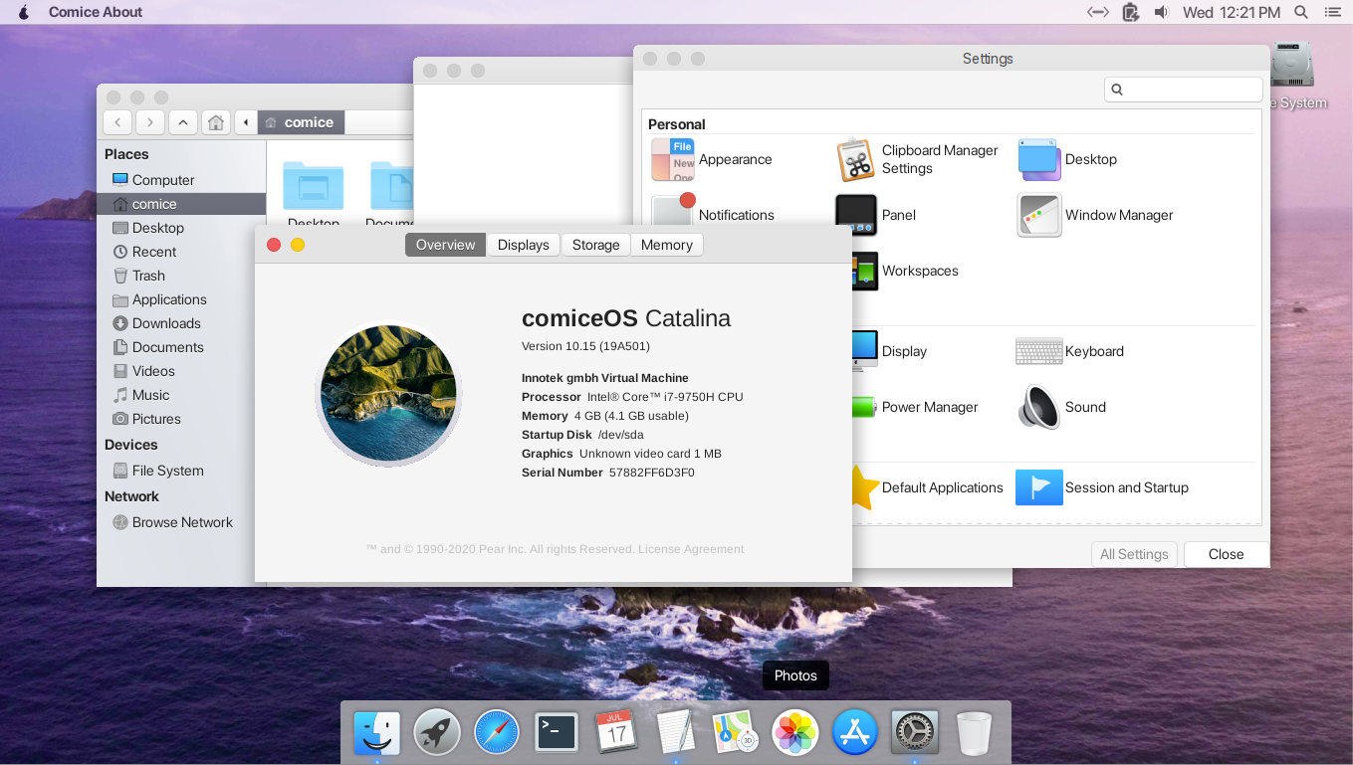Image resolution: width=1353 pixels, height=765 pixels.
Task: Launch Terminal from the dock
Action: pyautogui.click(x=556, y=732)
